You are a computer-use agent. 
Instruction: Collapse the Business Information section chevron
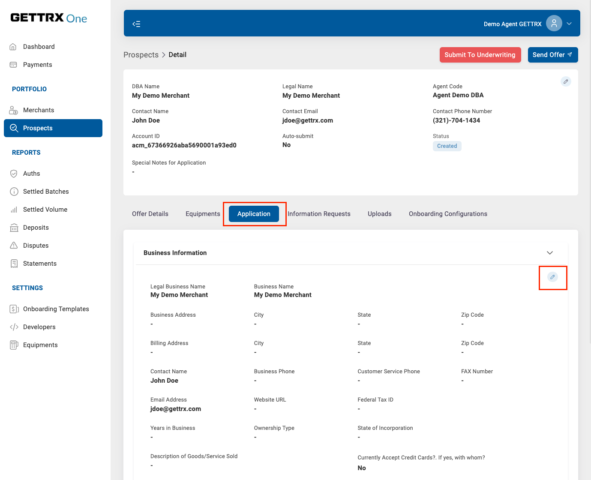[x=550, y=253]
